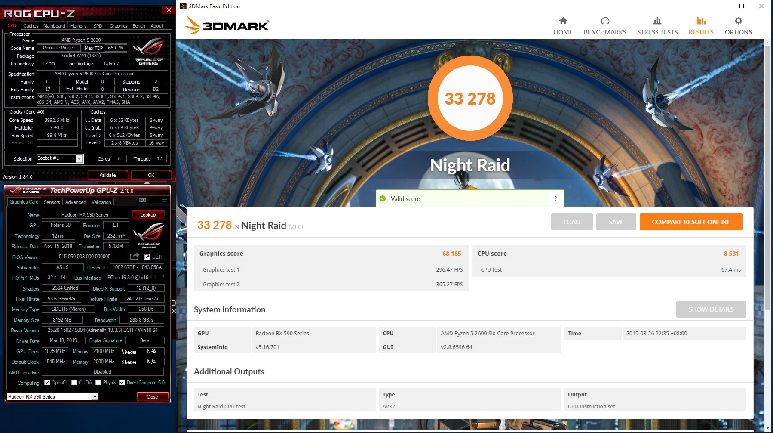
Task: Click the OK button in CPU-Z
Action: click(x=151, y=175)
